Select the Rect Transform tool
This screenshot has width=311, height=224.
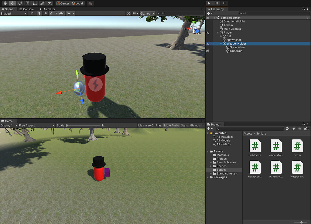pyautogui.click(x=34, y=3)
